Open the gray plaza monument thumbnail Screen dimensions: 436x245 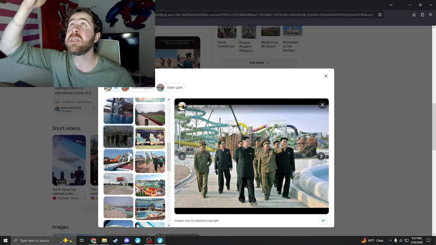(118, 184)
